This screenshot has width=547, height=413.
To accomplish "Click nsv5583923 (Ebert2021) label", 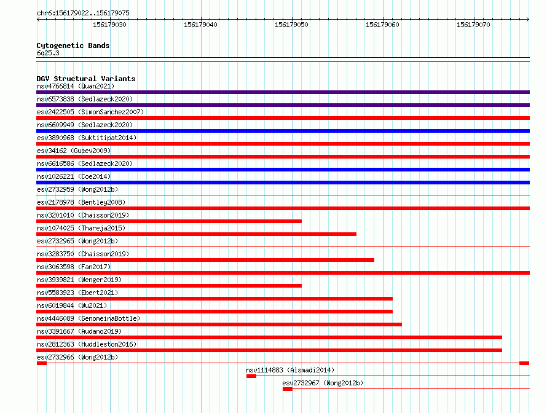I will coord(77,293).
